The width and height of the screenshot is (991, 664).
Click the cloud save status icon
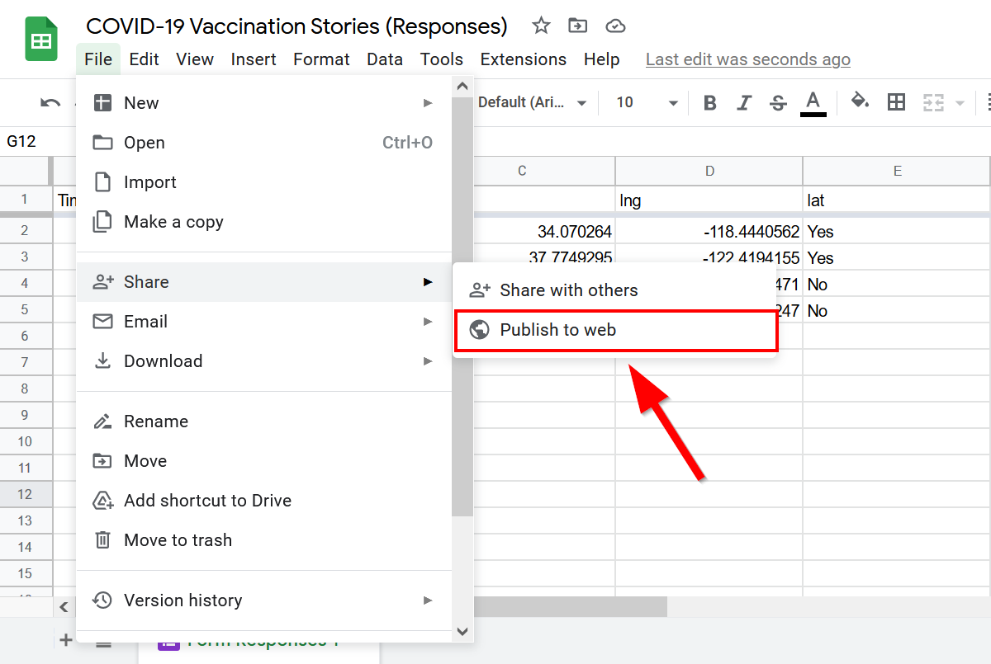(x=615, y=26)
